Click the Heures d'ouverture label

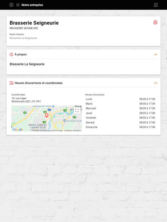tap(95, 95)
